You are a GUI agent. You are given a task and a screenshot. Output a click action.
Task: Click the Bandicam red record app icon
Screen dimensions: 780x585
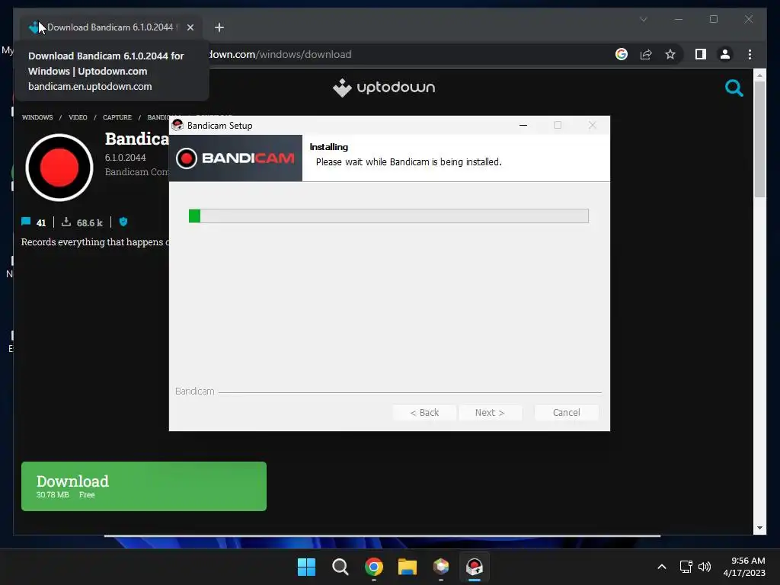pos(59,168)
